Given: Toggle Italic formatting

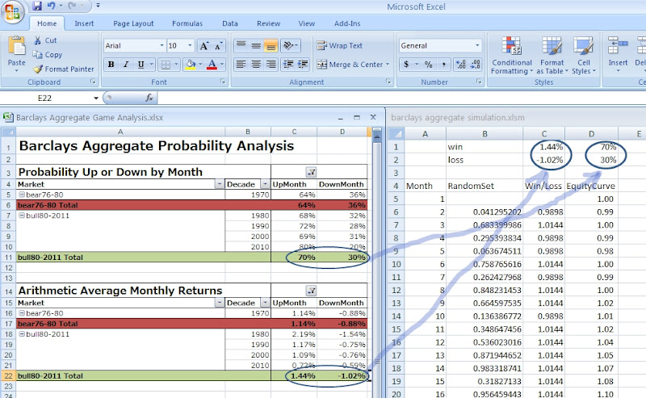Looking at the screenshot, I should click(x=126, y=65).
